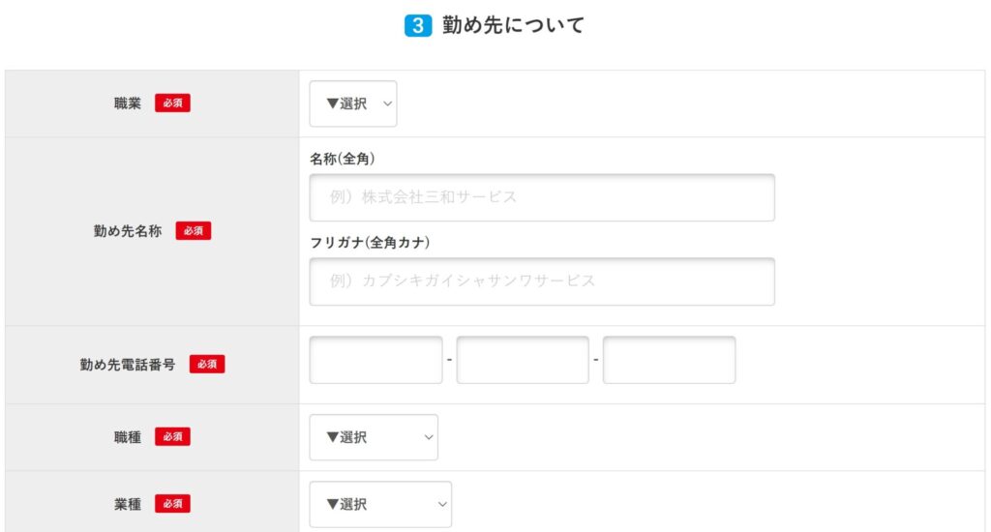Open the 職業 dropdown

(352, 103)
